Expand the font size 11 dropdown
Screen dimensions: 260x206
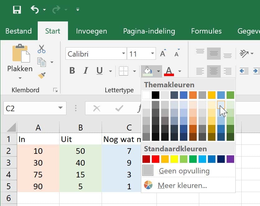coord(152,54)
